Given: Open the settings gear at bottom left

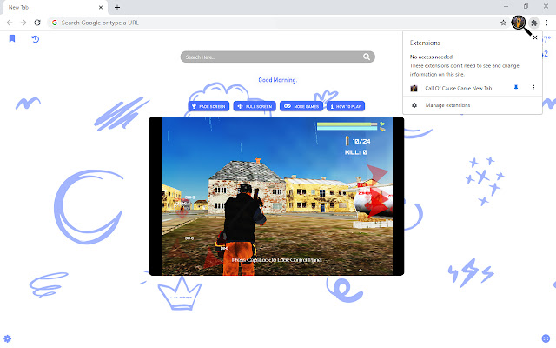Looking at the screenshot, I should pos(8,338).
